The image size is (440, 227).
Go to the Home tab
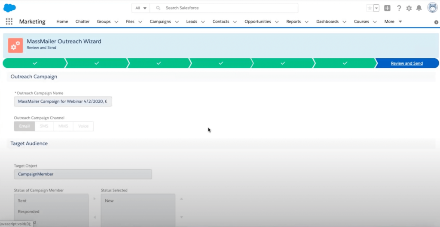[62, 21]
